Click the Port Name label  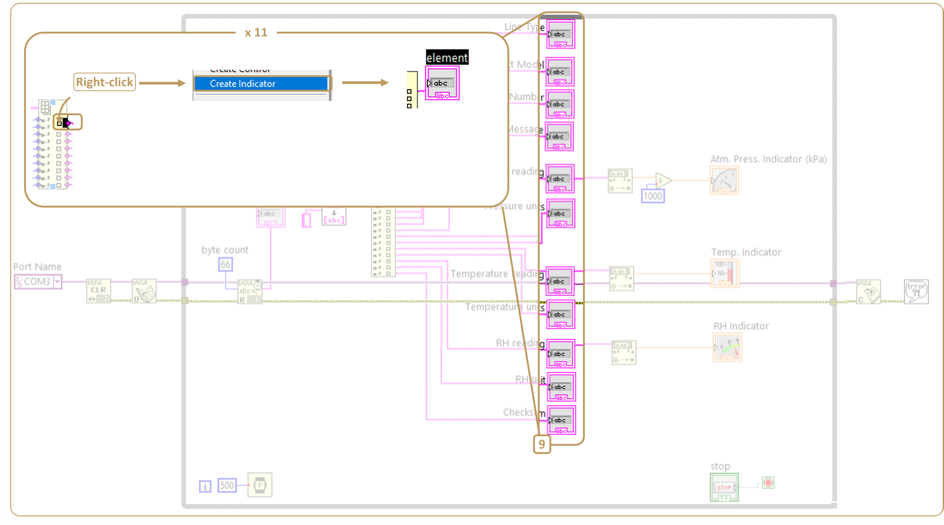point(37,266)
